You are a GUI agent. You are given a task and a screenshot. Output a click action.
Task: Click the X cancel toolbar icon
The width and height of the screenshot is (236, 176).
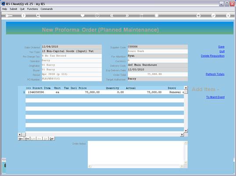(x=228, y=15)
